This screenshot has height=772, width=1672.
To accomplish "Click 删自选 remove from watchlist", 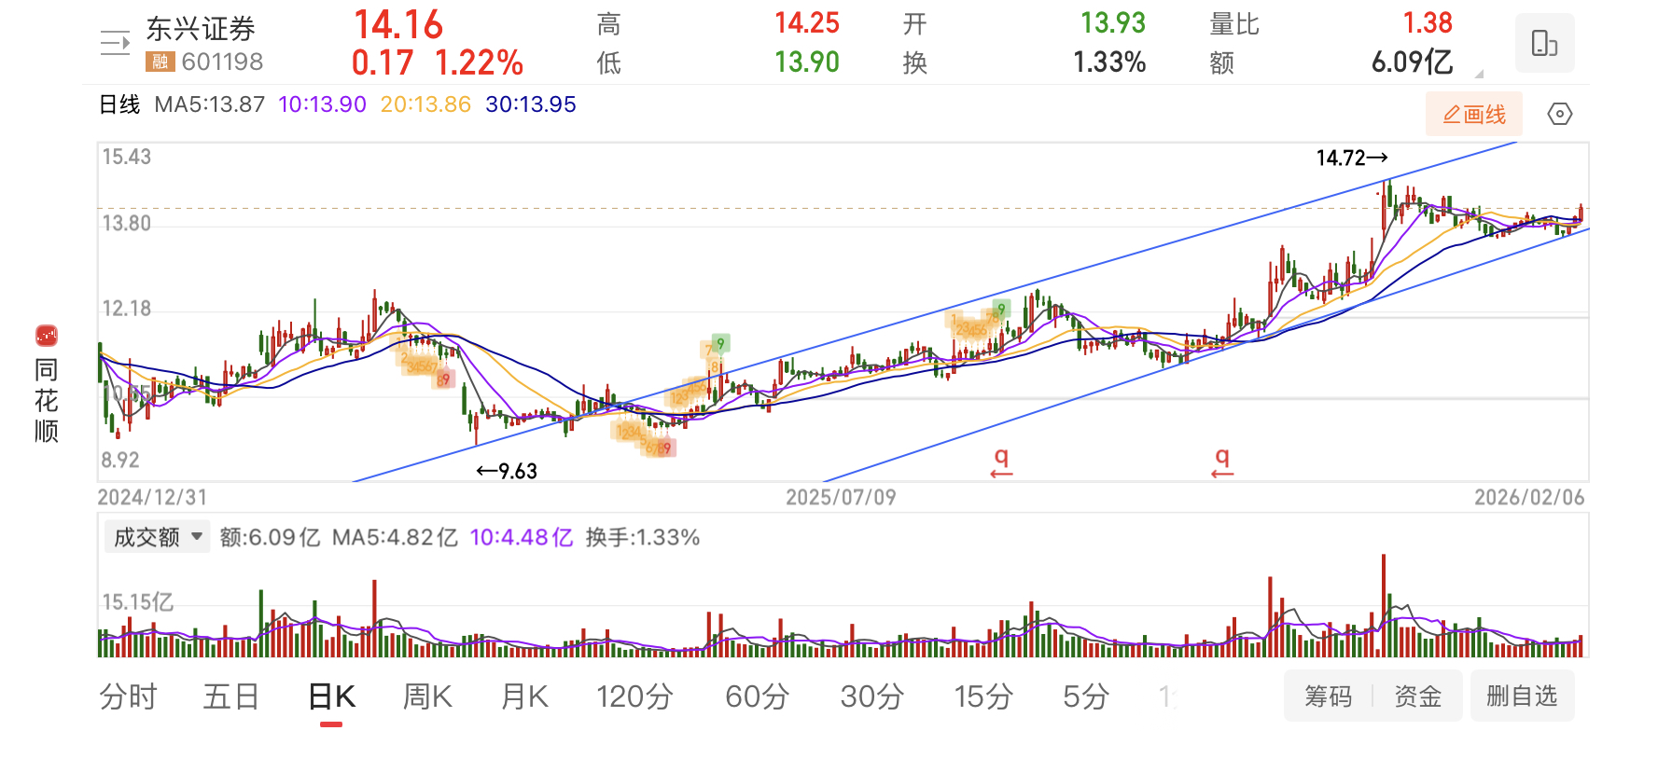I will (x=1522, y=696).
